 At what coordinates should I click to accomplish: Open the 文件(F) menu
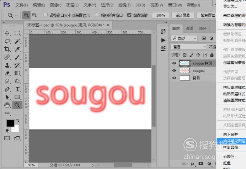pyautogui.click(x=22, y=5)
